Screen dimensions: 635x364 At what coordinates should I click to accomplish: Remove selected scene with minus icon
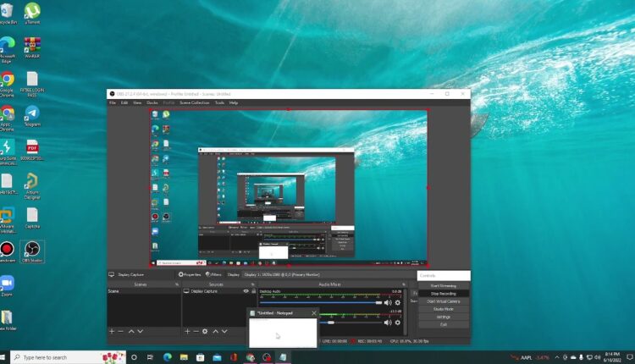tap(120, 331)
